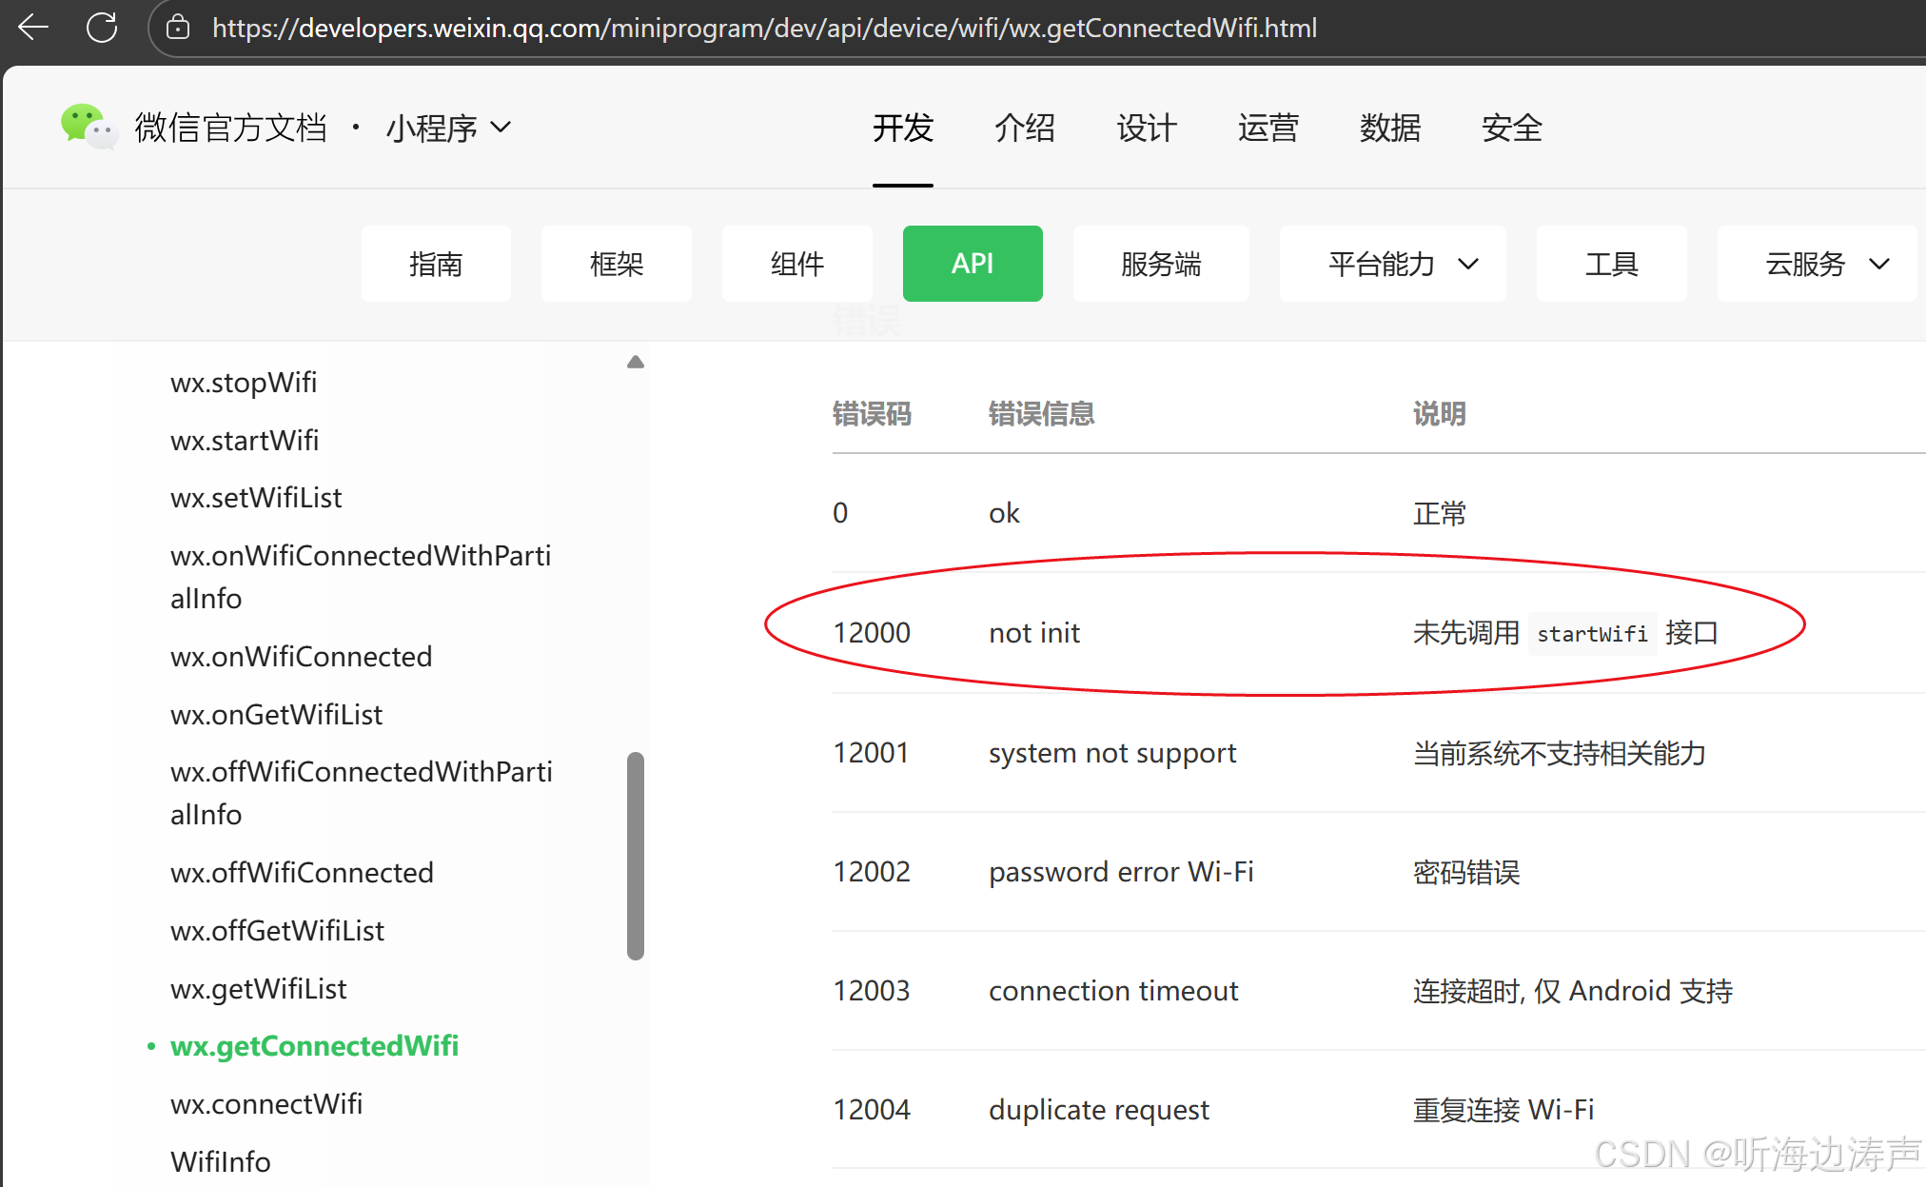Viewport: 1926px width, 1187px height.
Task: Switch to the 介绍 tab
Action: [1025, 128]
